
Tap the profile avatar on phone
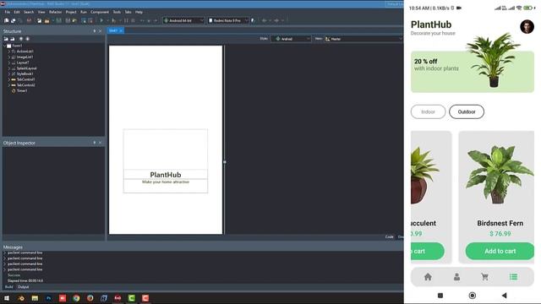(527, 26)
